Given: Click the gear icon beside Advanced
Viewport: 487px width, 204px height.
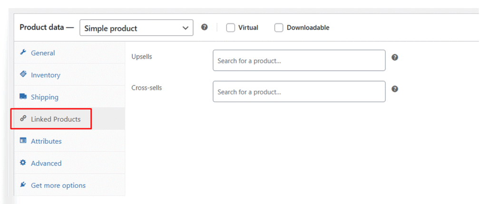Looking at the screenshot, I should [23, 163].
